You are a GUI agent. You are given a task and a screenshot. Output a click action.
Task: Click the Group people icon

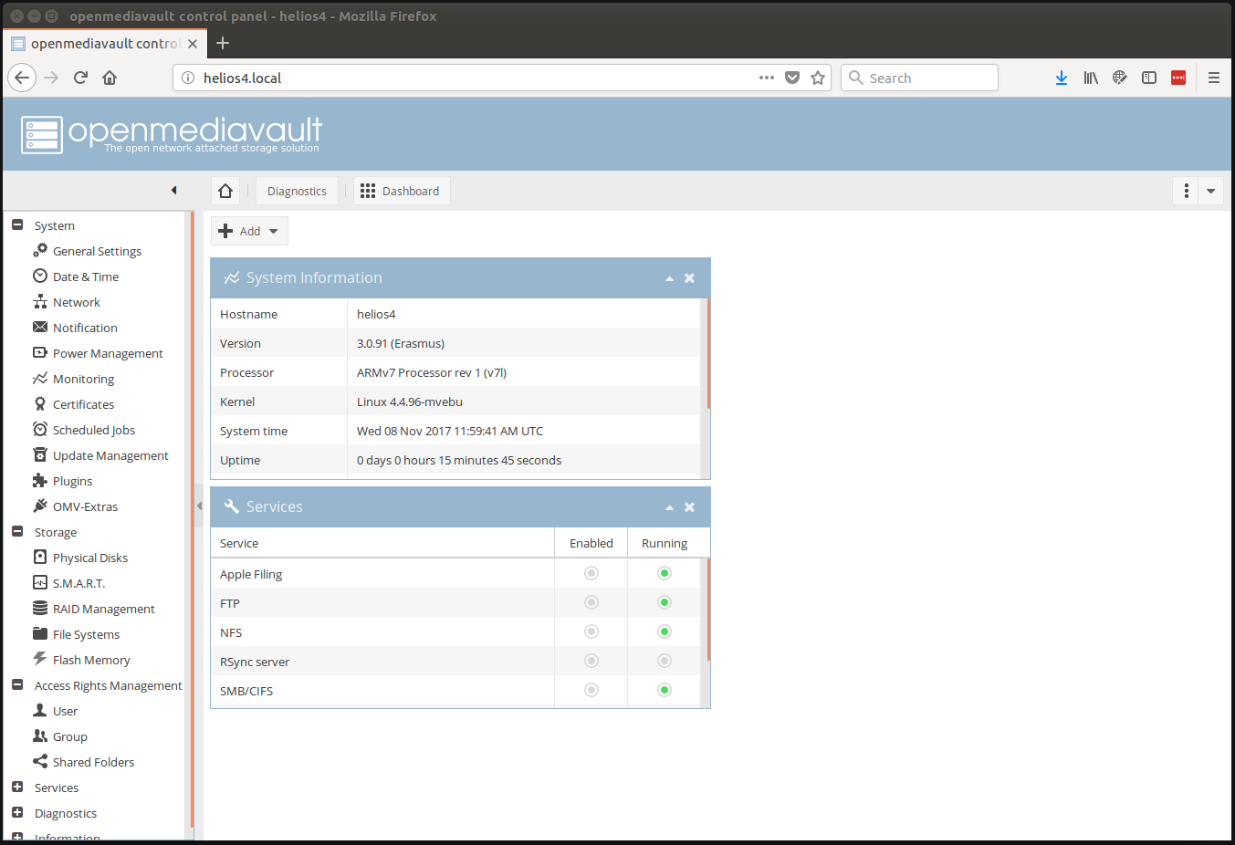(x=40, y=735)
